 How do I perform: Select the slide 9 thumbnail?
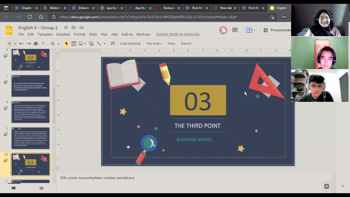(x=30, y=138)
